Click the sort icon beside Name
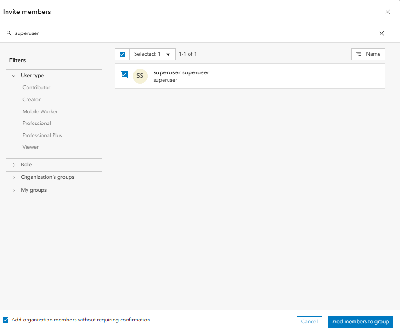 click(359, 54)
